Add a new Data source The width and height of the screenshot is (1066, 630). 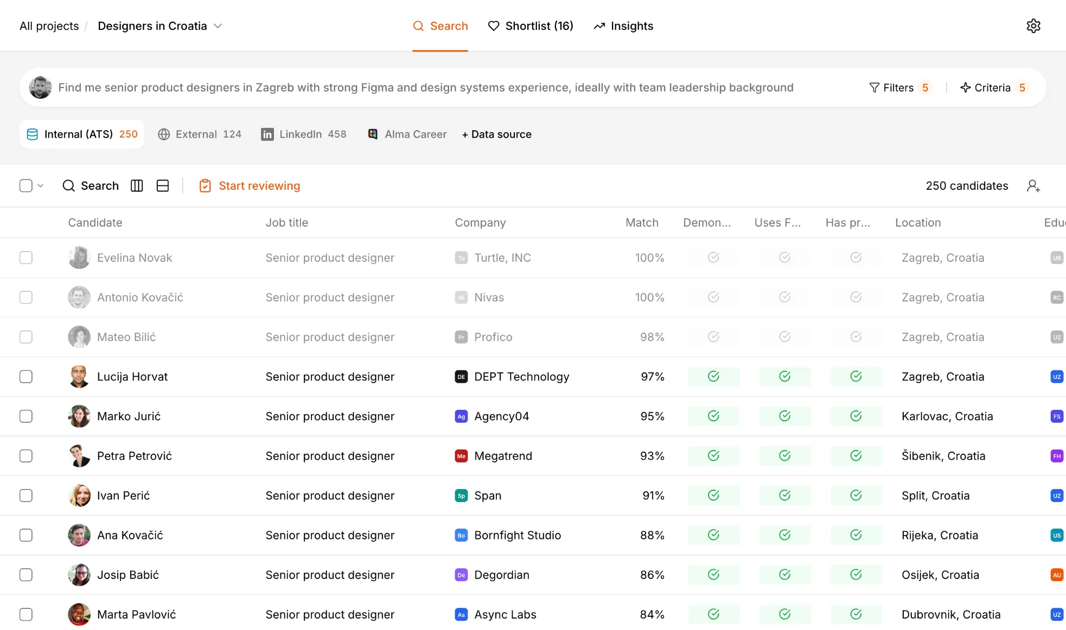(496, 134)
